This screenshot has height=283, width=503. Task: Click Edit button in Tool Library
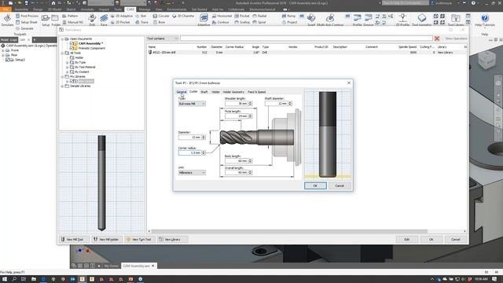click(407, 239)
